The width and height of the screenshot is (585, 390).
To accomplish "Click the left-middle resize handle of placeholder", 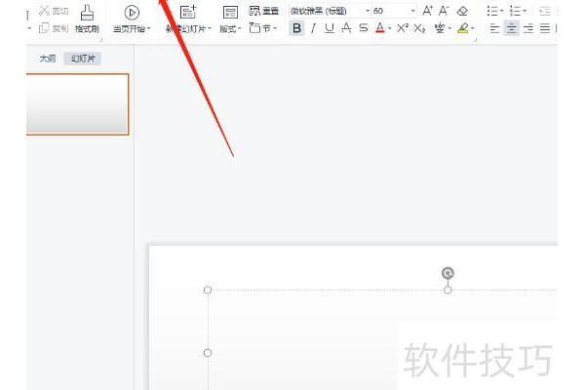I will (x=208, y=353).
